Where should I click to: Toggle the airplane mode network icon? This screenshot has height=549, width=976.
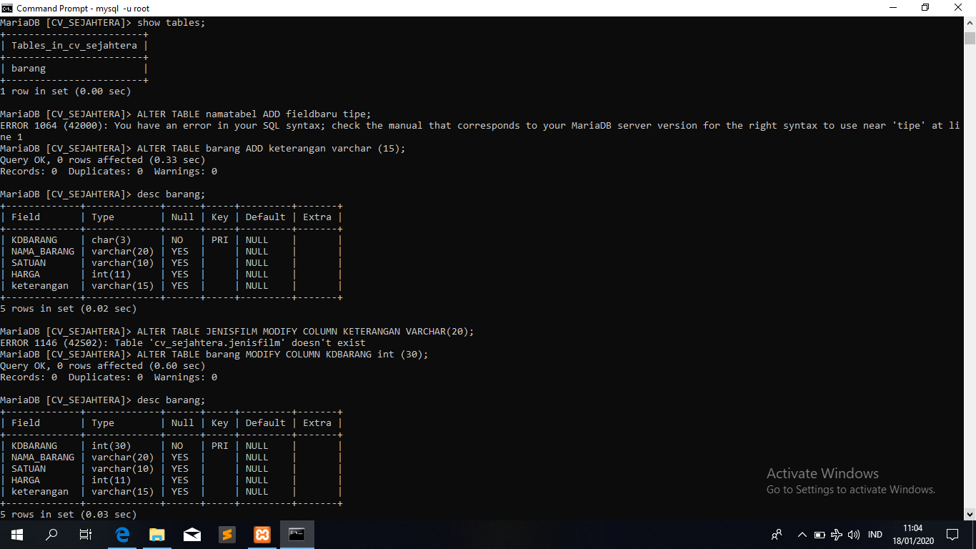(x=837, y=535)
